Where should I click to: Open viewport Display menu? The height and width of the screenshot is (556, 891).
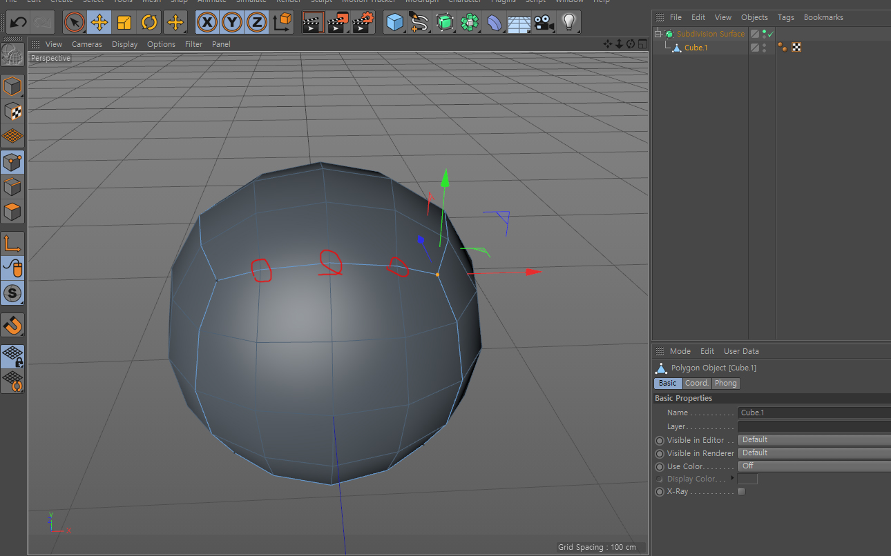[x=125, y=44]
